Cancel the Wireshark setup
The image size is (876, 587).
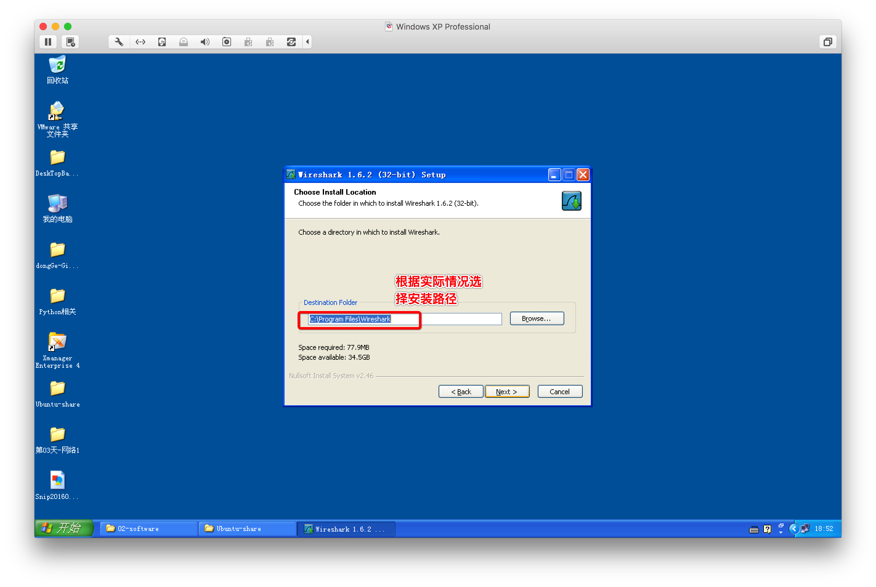pyautogui.click(x=560, y=391)
